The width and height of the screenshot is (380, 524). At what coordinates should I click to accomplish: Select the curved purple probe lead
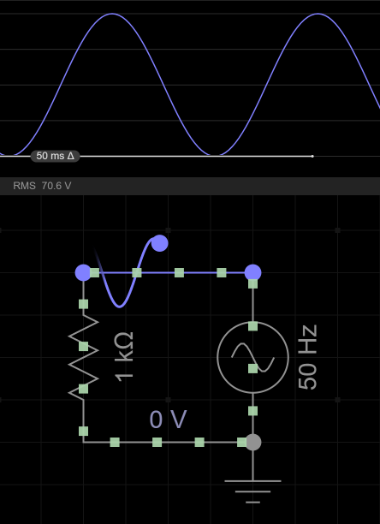pos(125,274)
